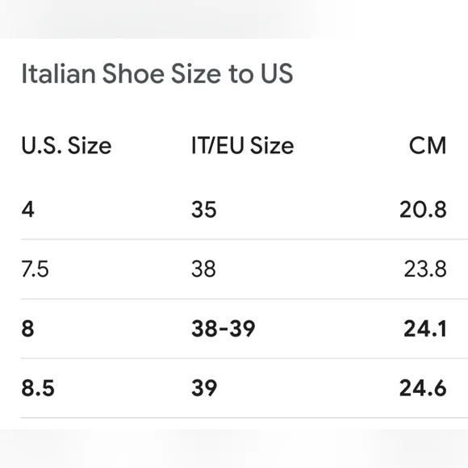The image size is (468, 468).
Task: Click the 24.6 CM value
Action: (423, 388)
